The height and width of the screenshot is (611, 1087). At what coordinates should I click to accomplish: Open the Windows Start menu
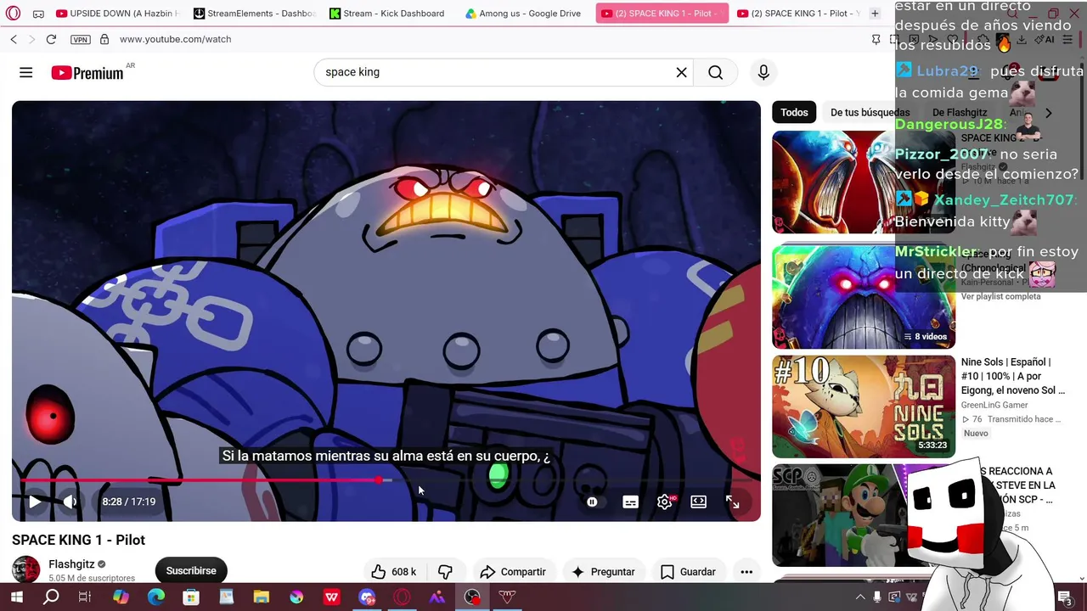coord(15,597)
